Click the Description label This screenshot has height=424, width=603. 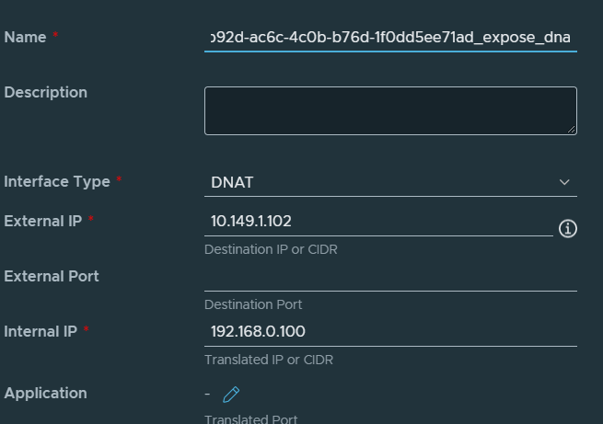(x=46, y=93)
